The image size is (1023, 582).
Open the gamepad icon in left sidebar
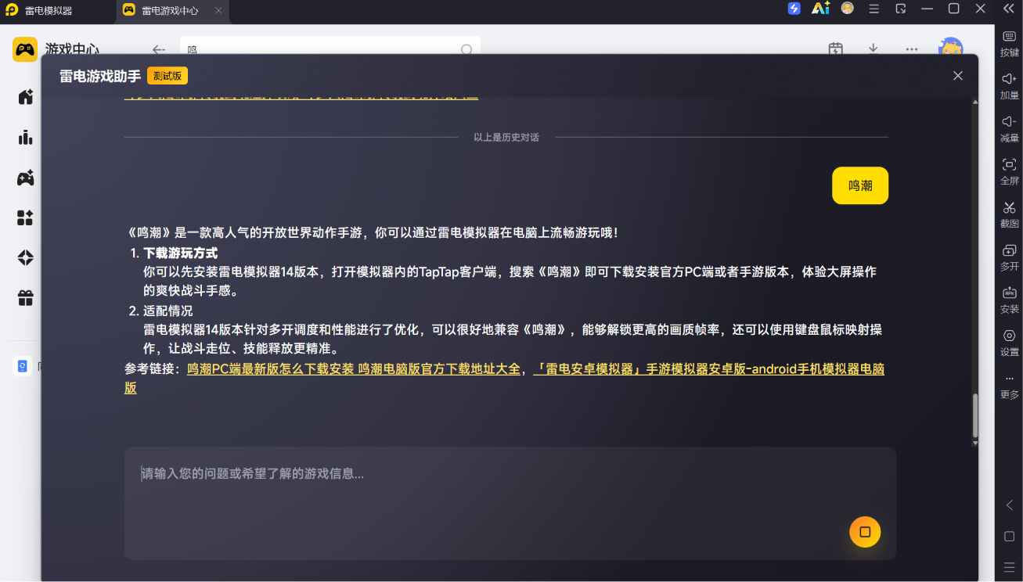[26, 178]
